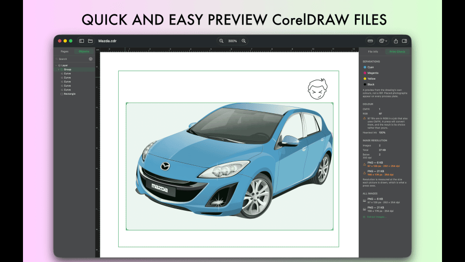Viewport: 465px width, 262px height.
Task: Click the CMYK 1 count row
Action: tap(385, 109)
